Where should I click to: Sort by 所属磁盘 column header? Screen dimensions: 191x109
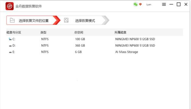pyautogui.click(x=120, y=32)
